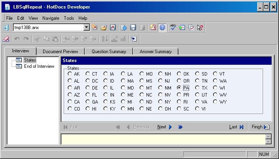The height and width of the screenshot is (159, 279).
Task: Click the blue arrow send-to-document icon
Action: click(x=124, y=28)
